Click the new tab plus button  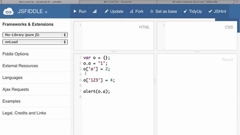click(x=237, y=1)
